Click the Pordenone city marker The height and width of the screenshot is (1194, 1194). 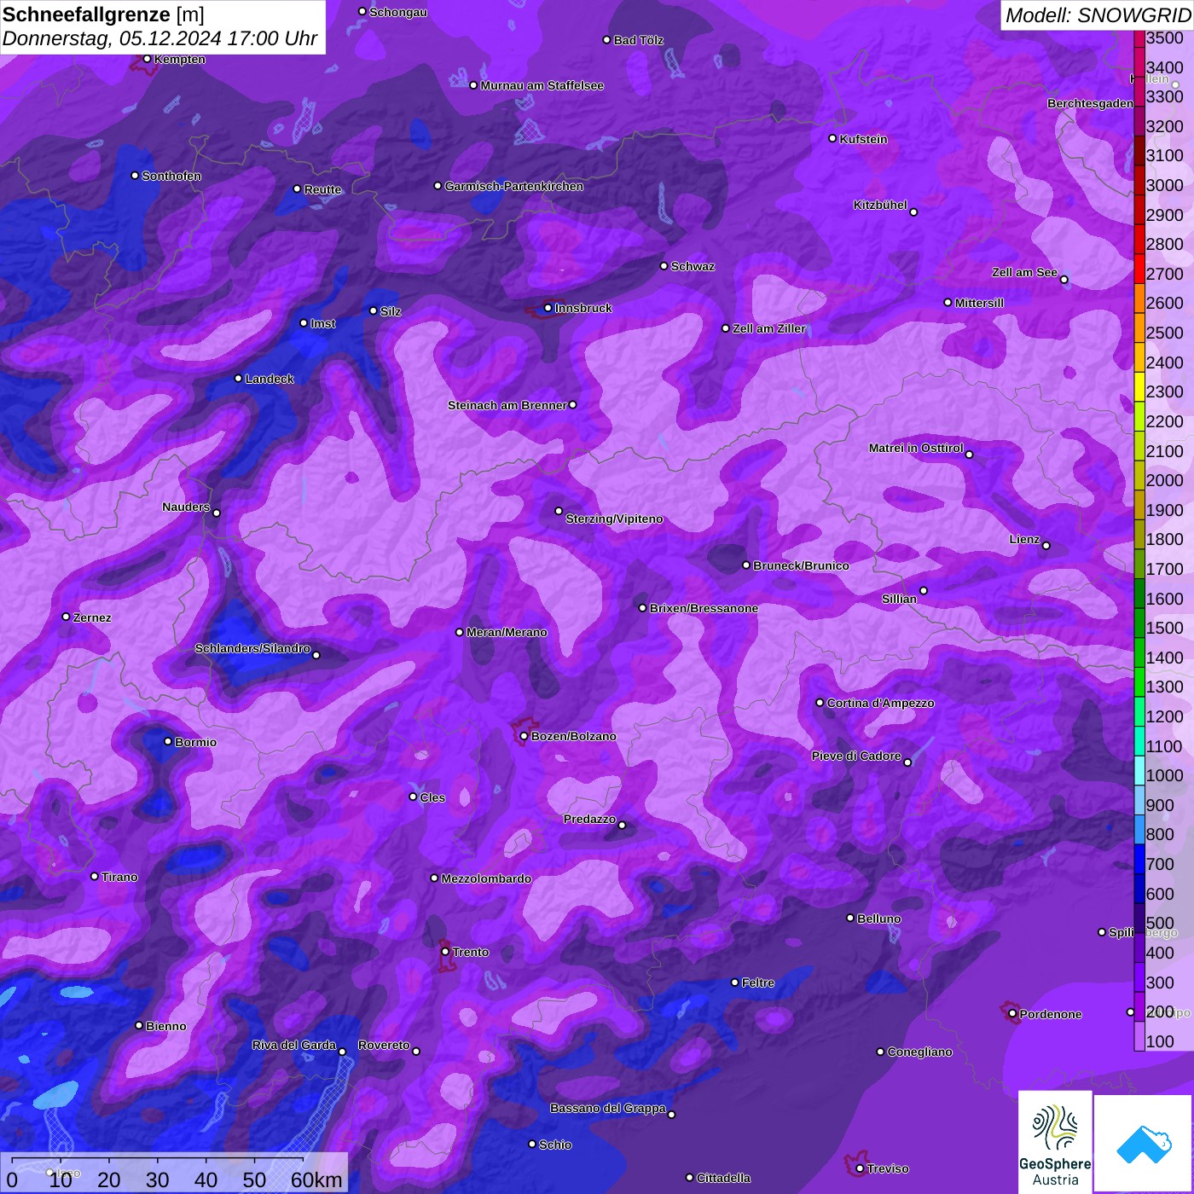pos(1012,1014)
